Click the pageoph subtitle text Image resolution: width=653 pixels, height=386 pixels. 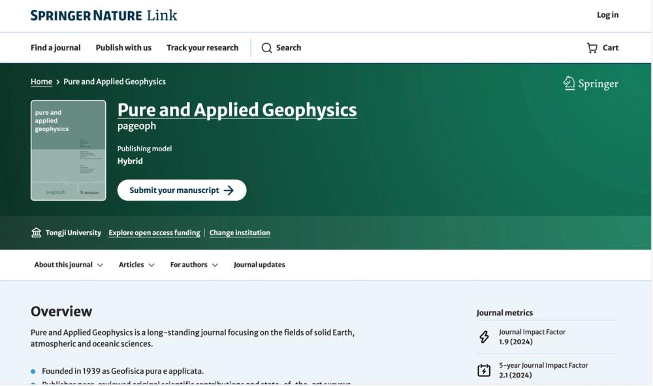[136, 126]
